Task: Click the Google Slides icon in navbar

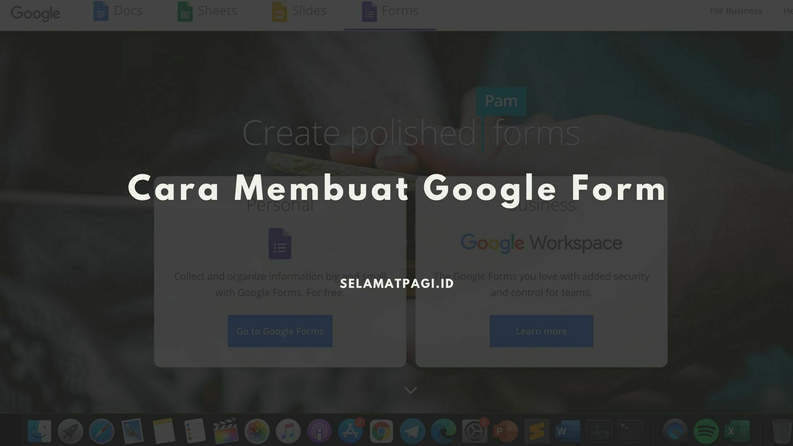Action: tap(278, 10)
